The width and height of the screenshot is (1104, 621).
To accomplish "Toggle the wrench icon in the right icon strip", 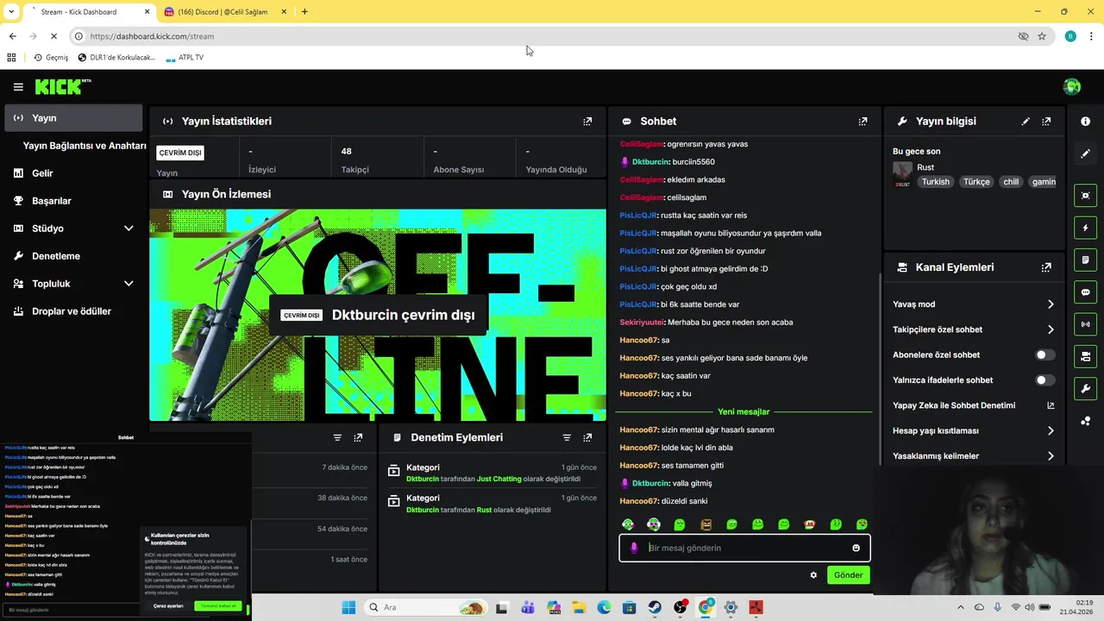I will [x=1085, y=388].
